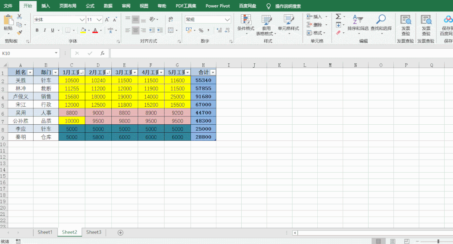Open 条件格式 conditional formatting
Screen dimensions: 453x244
(246, 24)
